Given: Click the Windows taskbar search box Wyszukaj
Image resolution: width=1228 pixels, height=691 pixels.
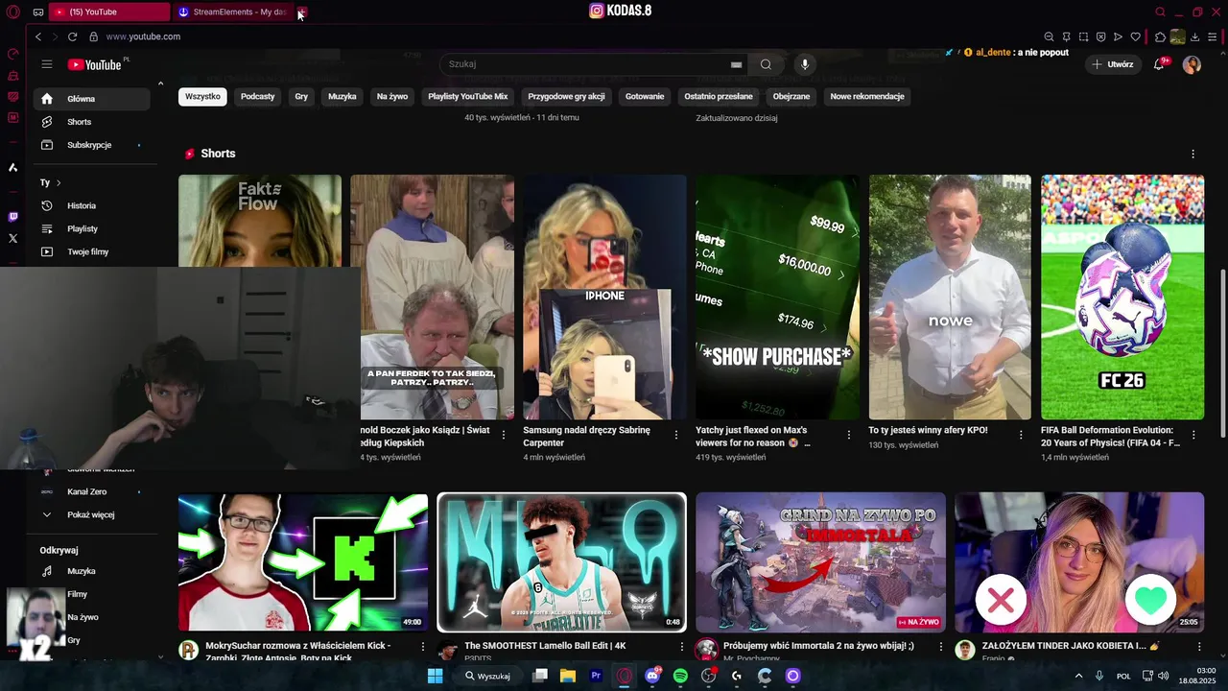Looking at the screenshot, I should pos(489,676).
